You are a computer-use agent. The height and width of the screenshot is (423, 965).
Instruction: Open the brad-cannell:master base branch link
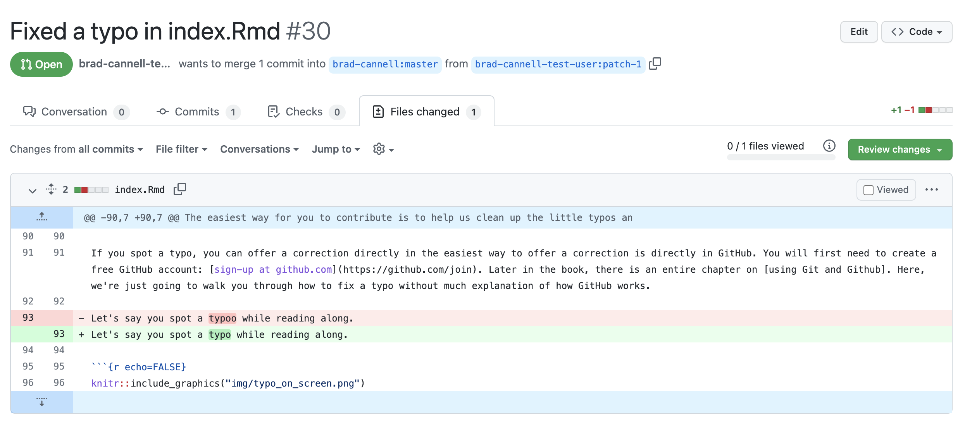pyautogui.click(x=385, y=64)
